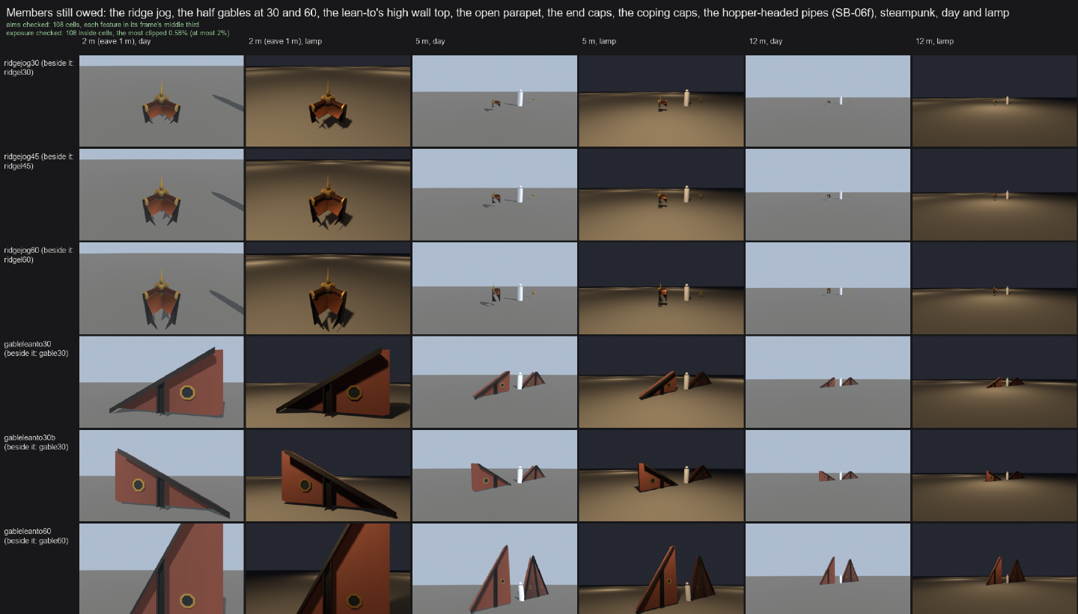Image resolution: width=1078 pixels, height=614 pixels.
Task: Click gableleanto30 image at 2 m day
Action: click(162, 381)
